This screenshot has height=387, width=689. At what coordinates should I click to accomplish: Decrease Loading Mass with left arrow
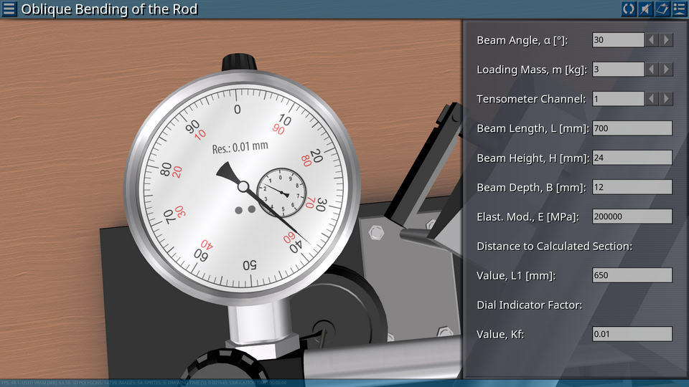[651, 70]
